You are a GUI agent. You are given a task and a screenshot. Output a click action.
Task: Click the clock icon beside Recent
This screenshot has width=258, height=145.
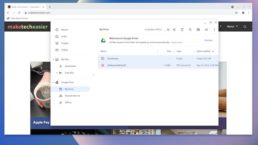coord(57,30)
